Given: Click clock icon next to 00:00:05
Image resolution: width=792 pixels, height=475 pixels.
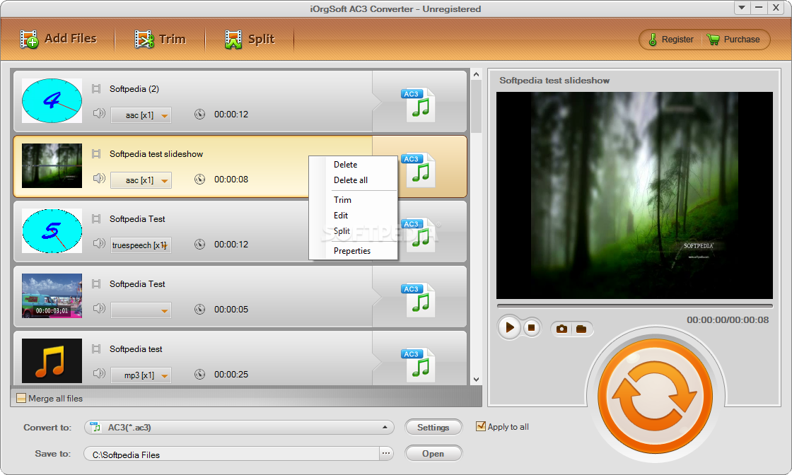Looking at the screenshot, I should click(x=200, y=310).
